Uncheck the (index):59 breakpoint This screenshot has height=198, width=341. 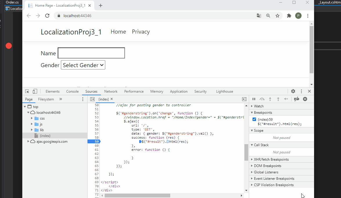coord(254,119)
